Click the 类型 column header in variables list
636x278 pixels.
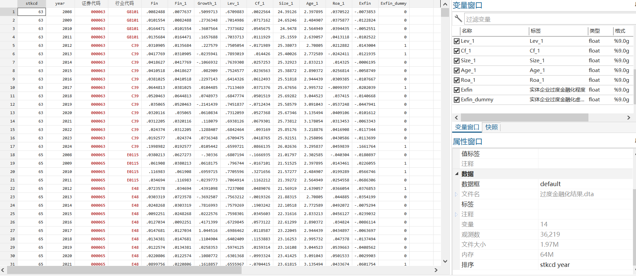point(600,31)
